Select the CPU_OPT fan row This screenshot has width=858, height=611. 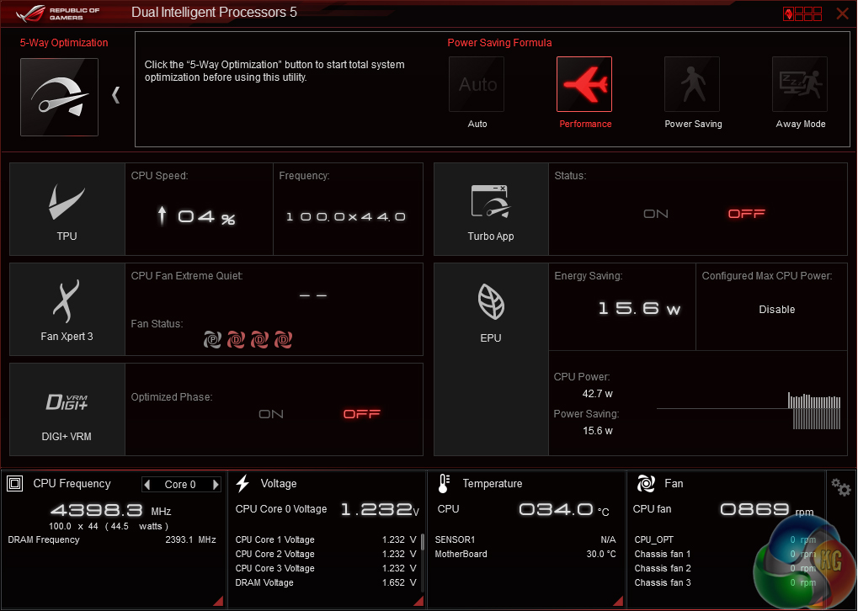[x=725, y=540]
